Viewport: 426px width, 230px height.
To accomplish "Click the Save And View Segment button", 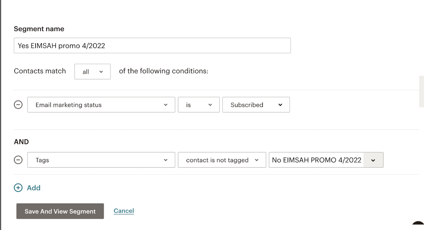I will pyautogui.click(x=60, y=211).
